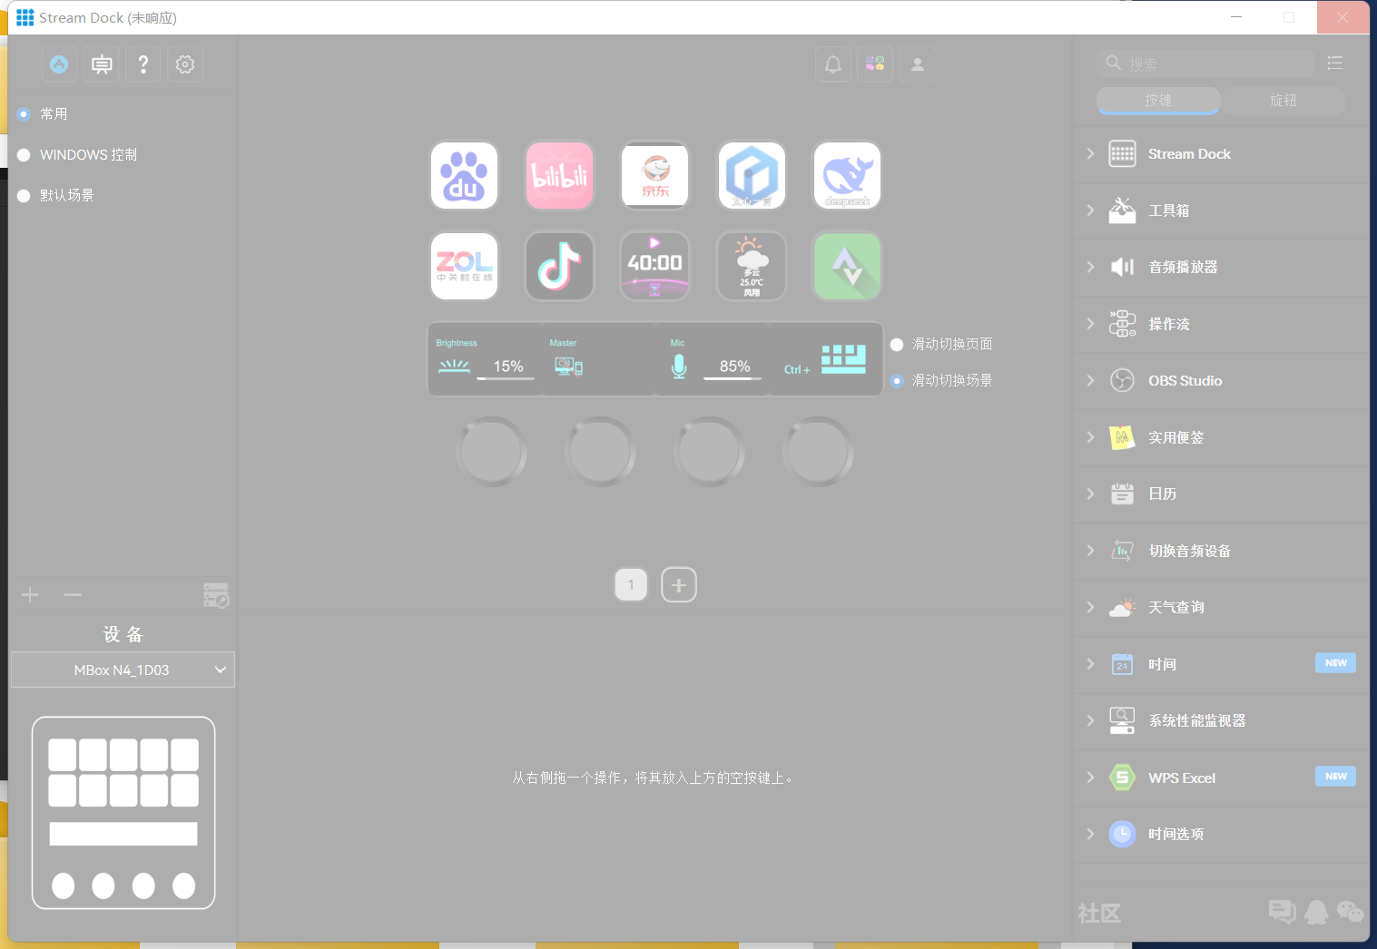Screen dimensions: 1377x949
Task: Click the Mic 85% touch bar segment
Action: 713,359
